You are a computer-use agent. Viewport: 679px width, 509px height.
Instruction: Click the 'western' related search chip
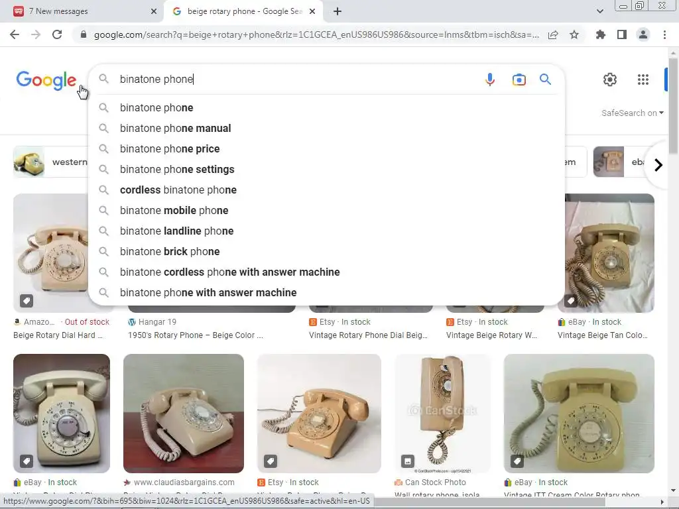[x=50, y=162]
